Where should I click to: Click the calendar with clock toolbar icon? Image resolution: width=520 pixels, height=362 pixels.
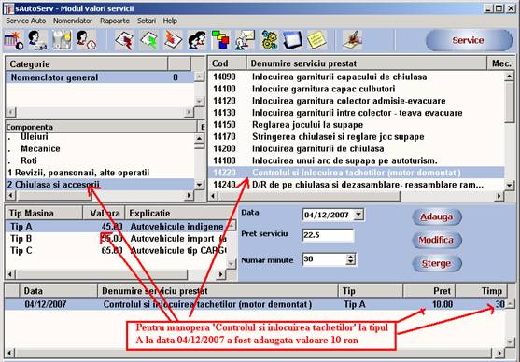pyautogui.click(x=14, y=40)
